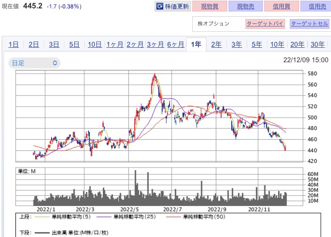Screen dimensions: 331x237
Task: Click the orange line swatch for moving average 50
Action: (173, 217)
